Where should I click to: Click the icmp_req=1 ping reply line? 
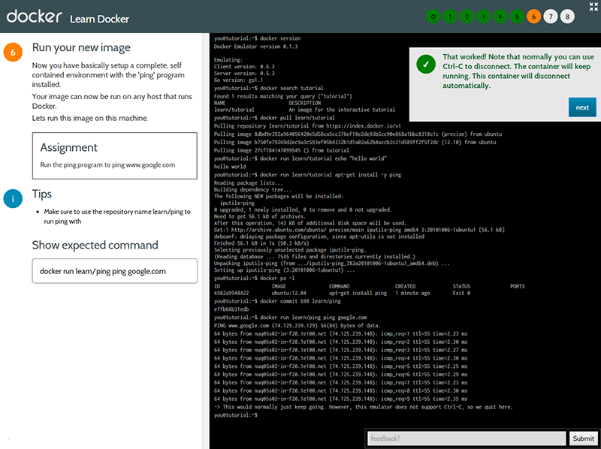point(340,333)
